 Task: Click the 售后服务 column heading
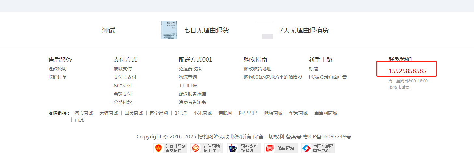60,60
